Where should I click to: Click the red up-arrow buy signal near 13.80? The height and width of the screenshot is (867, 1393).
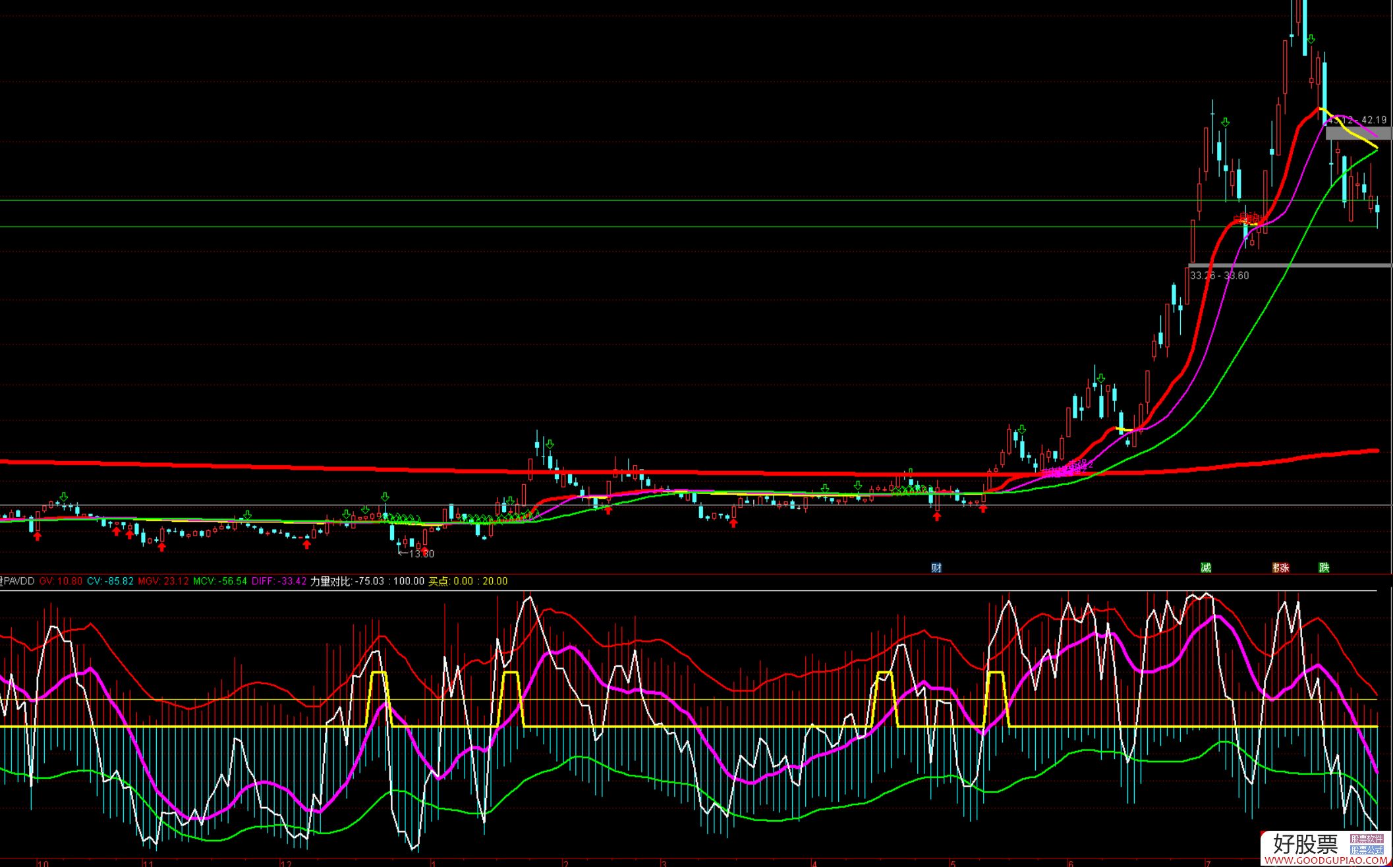tap(425, 551)
